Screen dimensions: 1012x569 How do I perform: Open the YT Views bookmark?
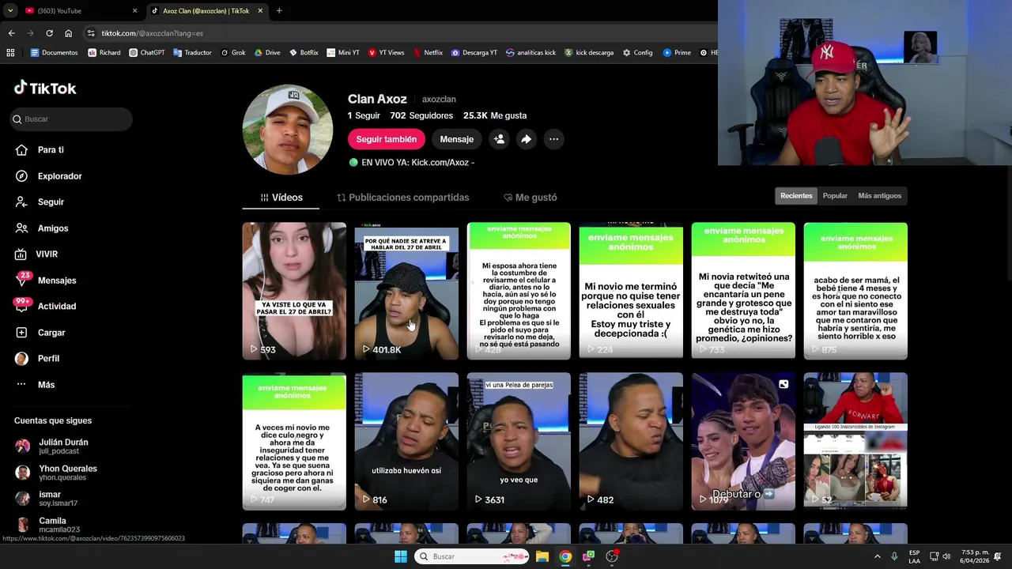(385, 53)
